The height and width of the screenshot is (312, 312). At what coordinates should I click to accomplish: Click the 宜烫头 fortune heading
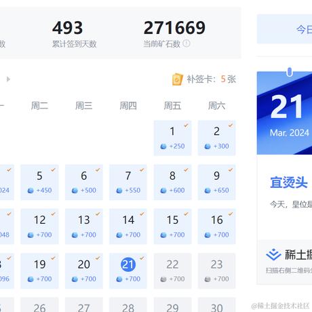pos(289,182)
